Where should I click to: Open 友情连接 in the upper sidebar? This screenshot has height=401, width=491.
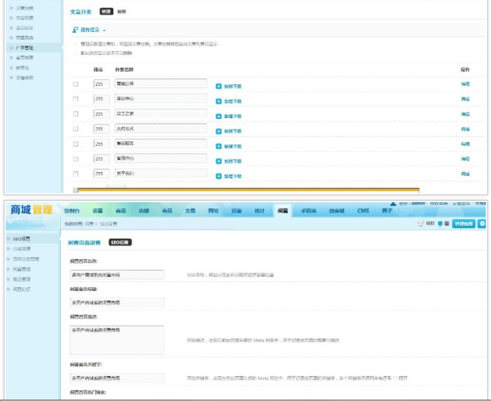click(24, 78)
